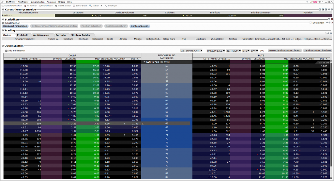Screen dimensions: 334x181
Task: Click the call Delta value 0.468
Action: tap(135, 135)
